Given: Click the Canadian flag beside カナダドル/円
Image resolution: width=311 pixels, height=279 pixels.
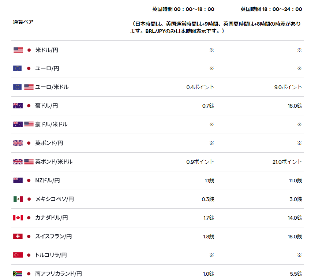Looking at the screenshot, I should 18,218.
